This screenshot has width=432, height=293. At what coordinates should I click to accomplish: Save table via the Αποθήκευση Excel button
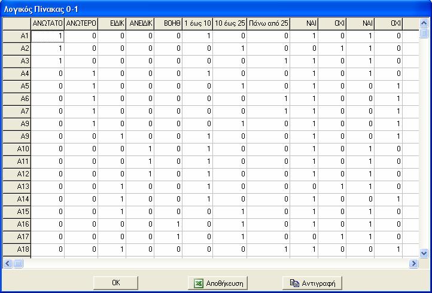pos(218,283)
